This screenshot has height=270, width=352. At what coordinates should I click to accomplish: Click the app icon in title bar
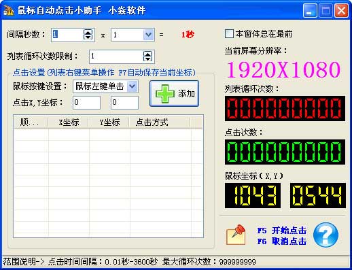[x=9, y=10]
